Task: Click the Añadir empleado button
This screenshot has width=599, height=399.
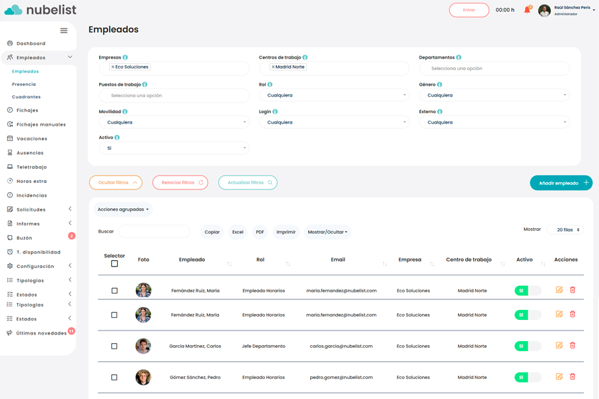Action: point(561,183)
